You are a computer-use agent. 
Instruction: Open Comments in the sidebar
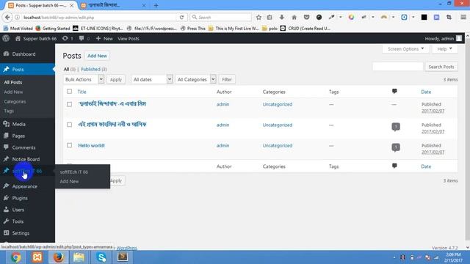(23, 147)
